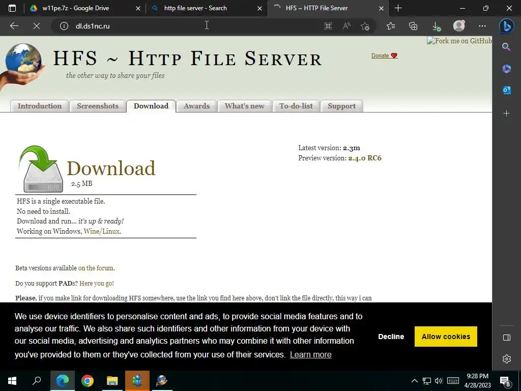This screenshot has width=521, height=391.
Task: Click the Allow cookies button
Action: pyautogui.click(x=446, y=337)
